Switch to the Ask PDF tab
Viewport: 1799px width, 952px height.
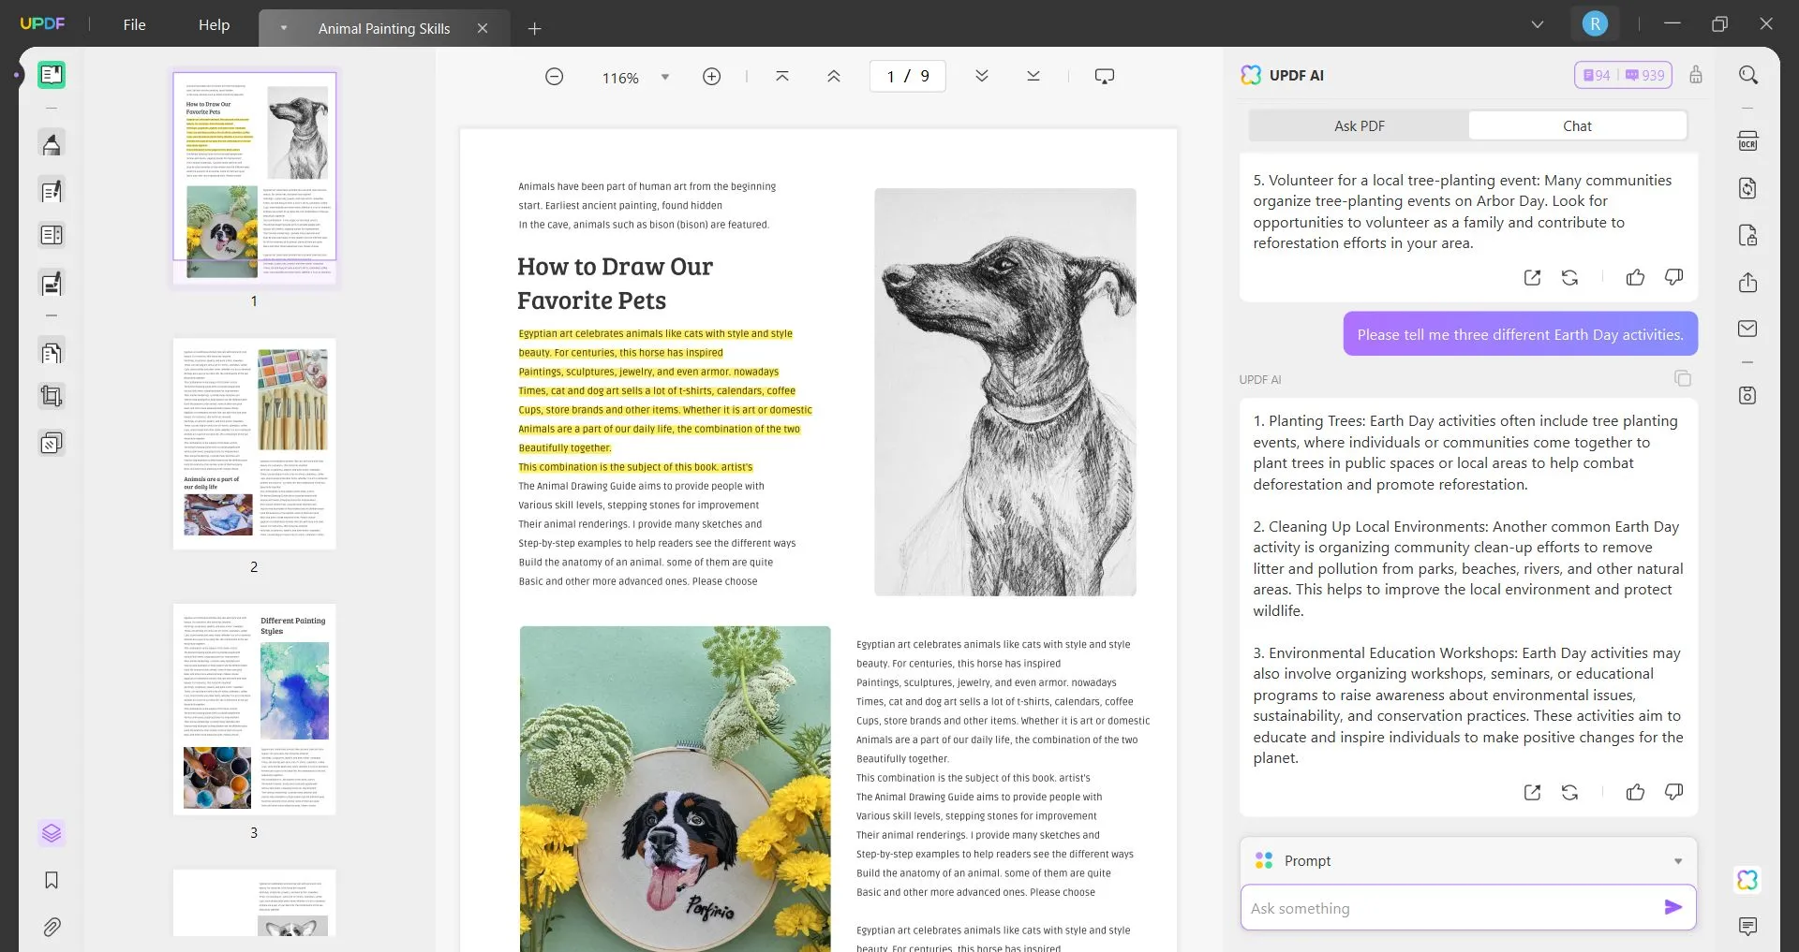1359,125
